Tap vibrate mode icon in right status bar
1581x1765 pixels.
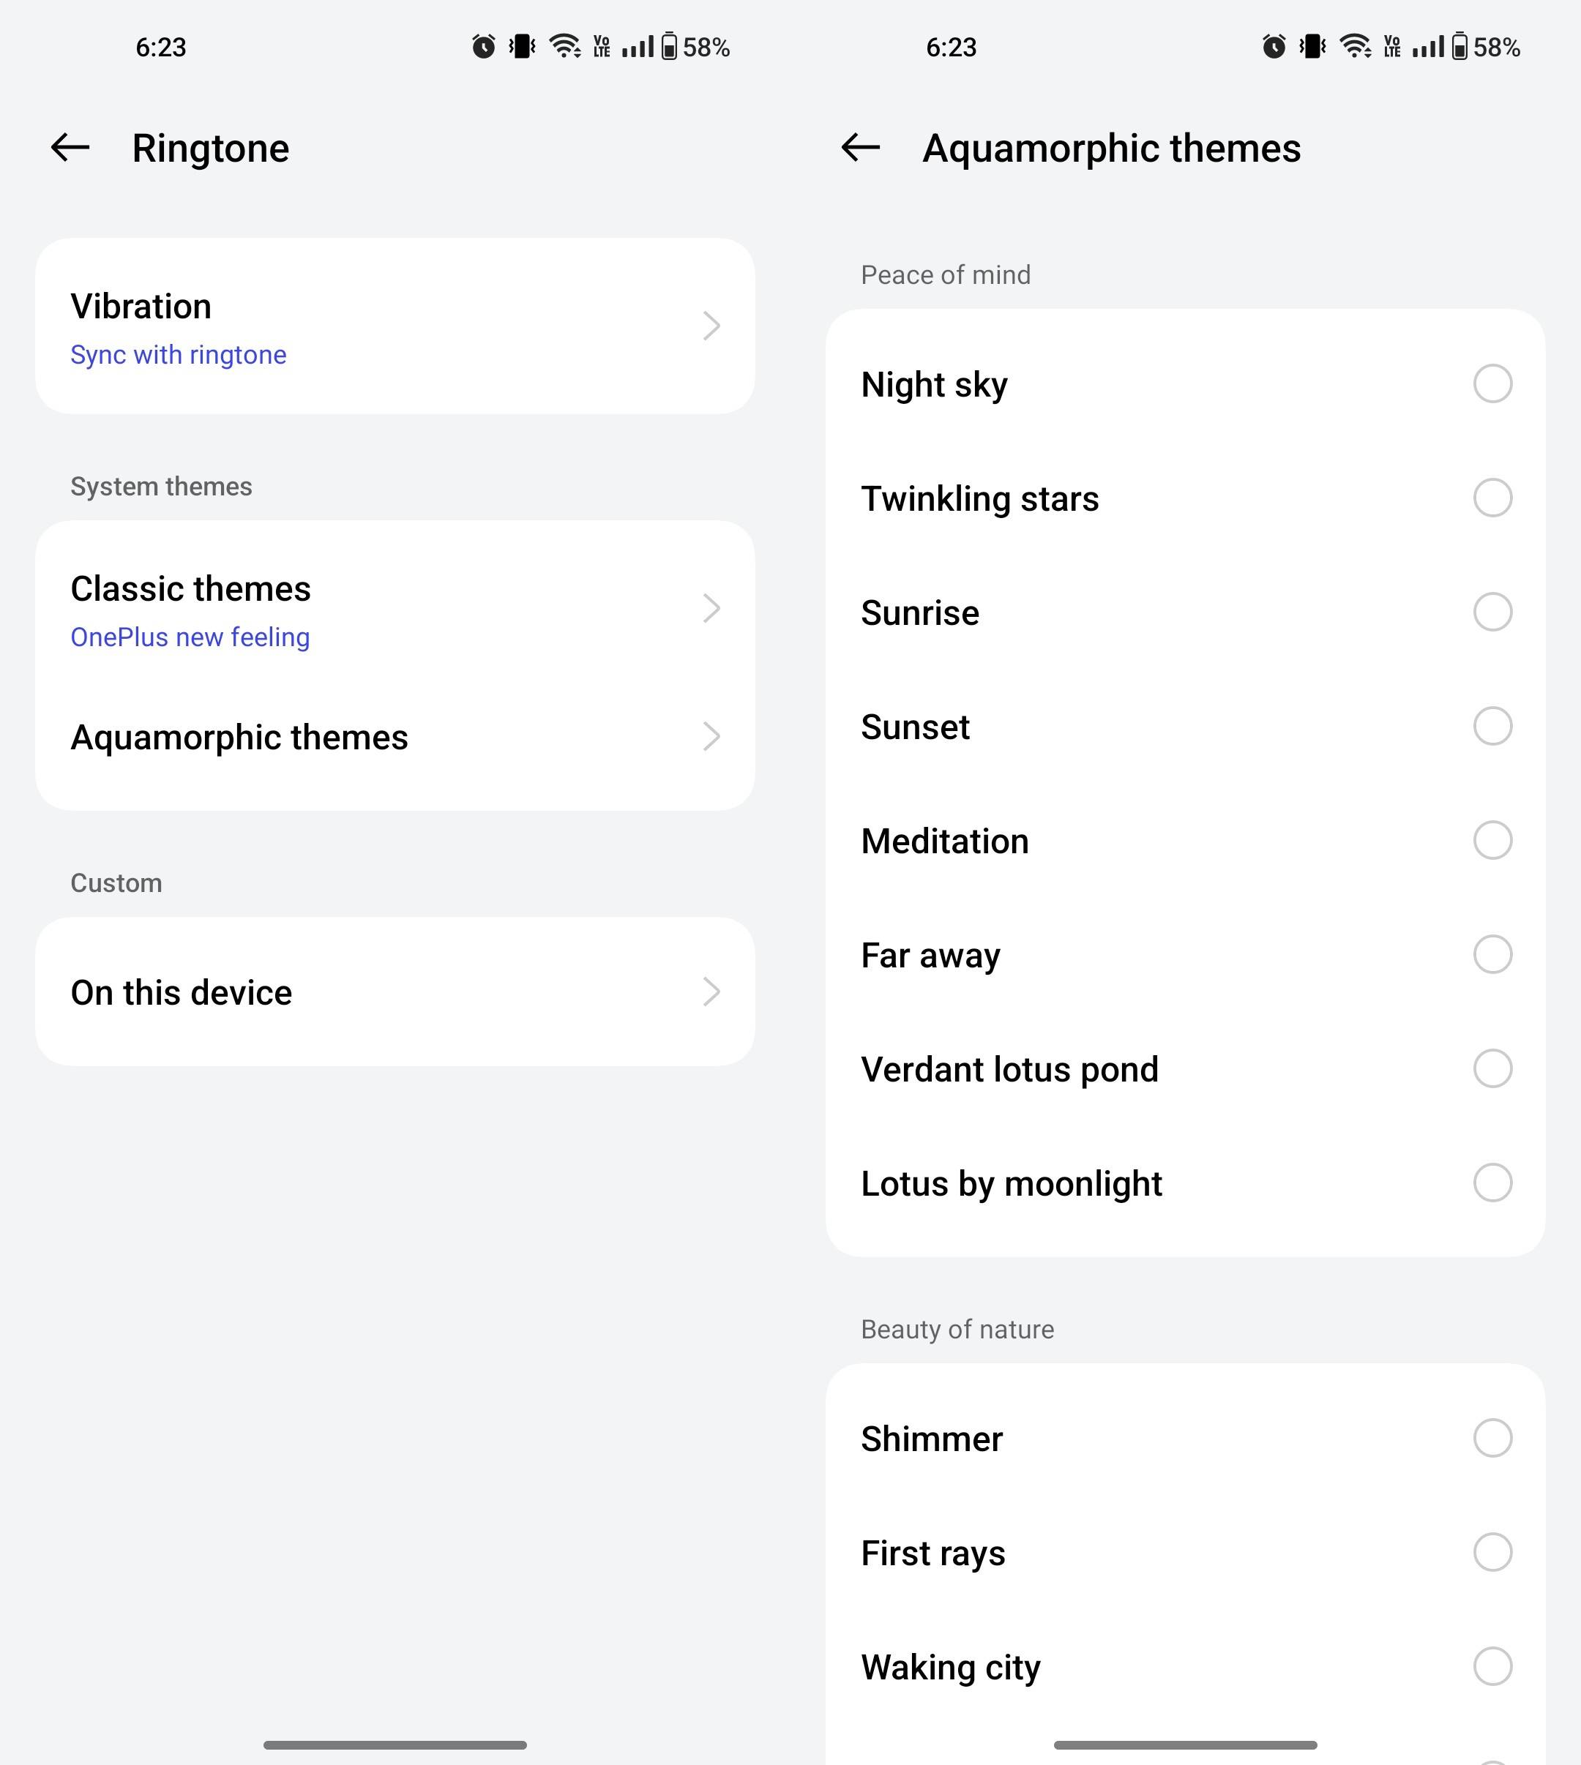click(1312, 47)
